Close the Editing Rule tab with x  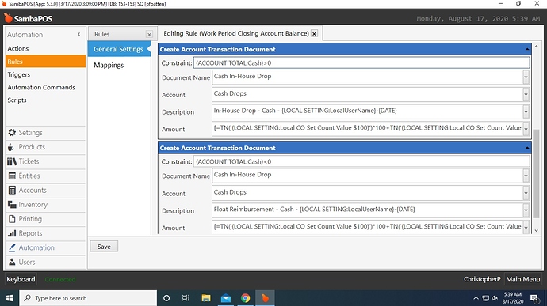(x=314, y=34)
